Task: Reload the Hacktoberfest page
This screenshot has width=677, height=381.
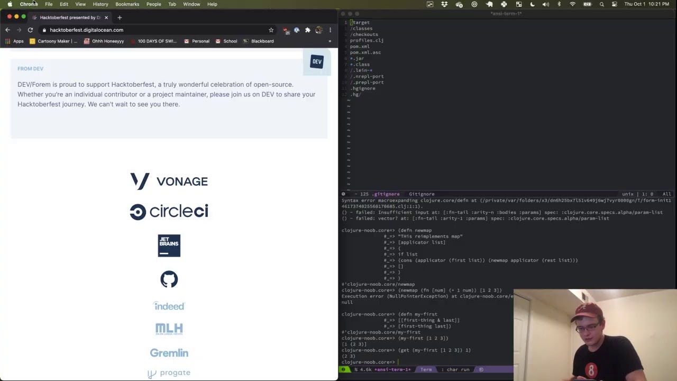Action: (30, 30)
